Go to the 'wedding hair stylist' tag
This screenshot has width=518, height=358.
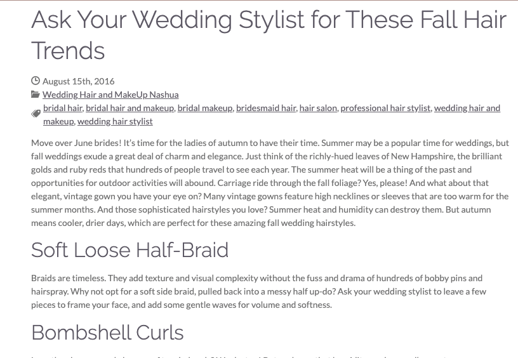point(115,121)
